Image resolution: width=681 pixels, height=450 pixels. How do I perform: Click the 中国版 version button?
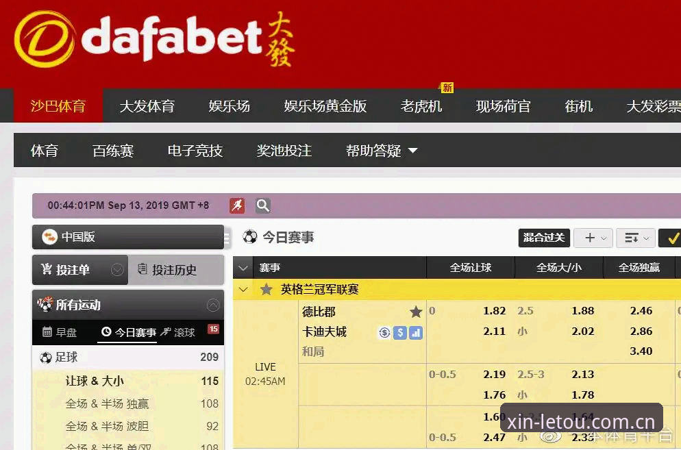(128, 237)
